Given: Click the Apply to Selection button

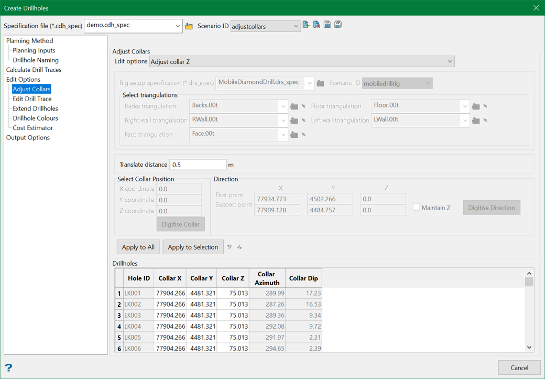Looking at the screenshot, I should point(193,247).
